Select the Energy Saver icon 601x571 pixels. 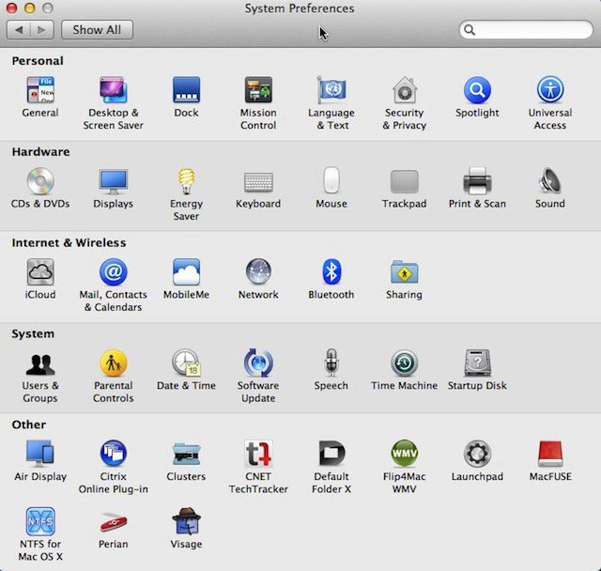pos(186,181)
